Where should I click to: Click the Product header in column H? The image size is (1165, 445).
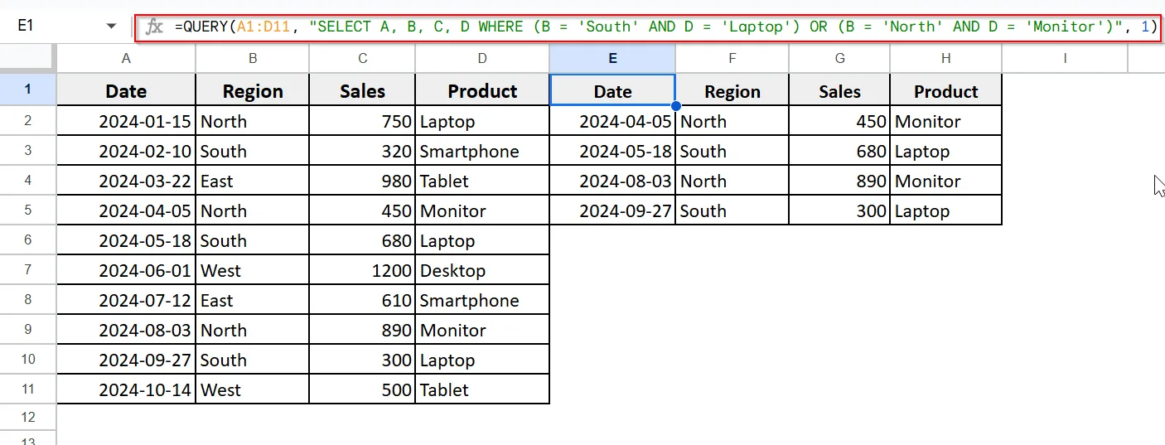946,90
